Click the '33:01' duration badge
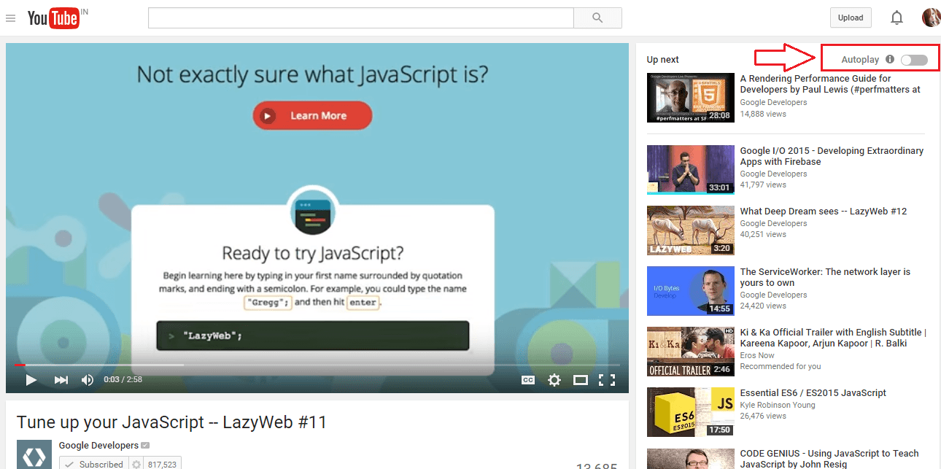 719,187
